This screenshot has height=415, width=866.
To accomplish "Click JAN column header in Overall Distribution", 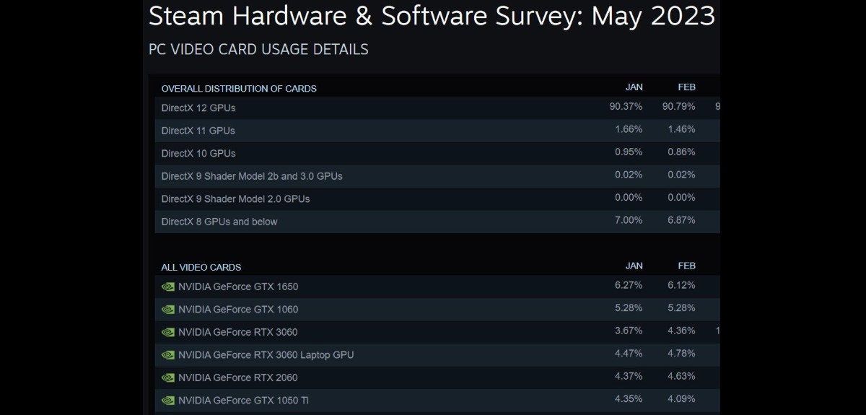I will click(634, 87).
